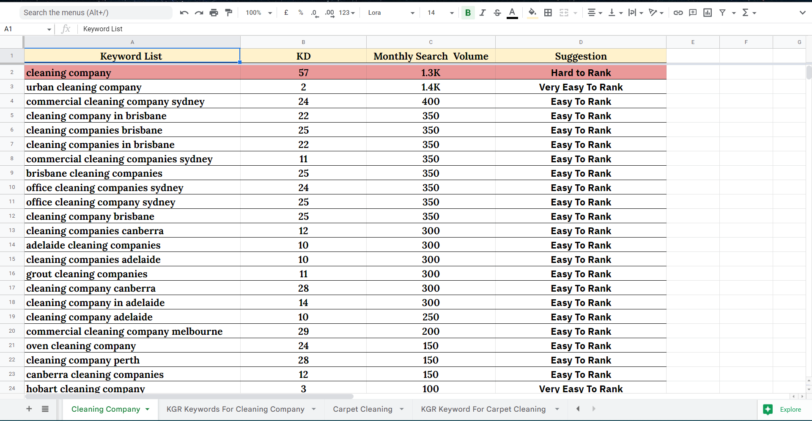Open the KGR Keywords For Cleaning Company sheet
812x421 pixels.
236,409
